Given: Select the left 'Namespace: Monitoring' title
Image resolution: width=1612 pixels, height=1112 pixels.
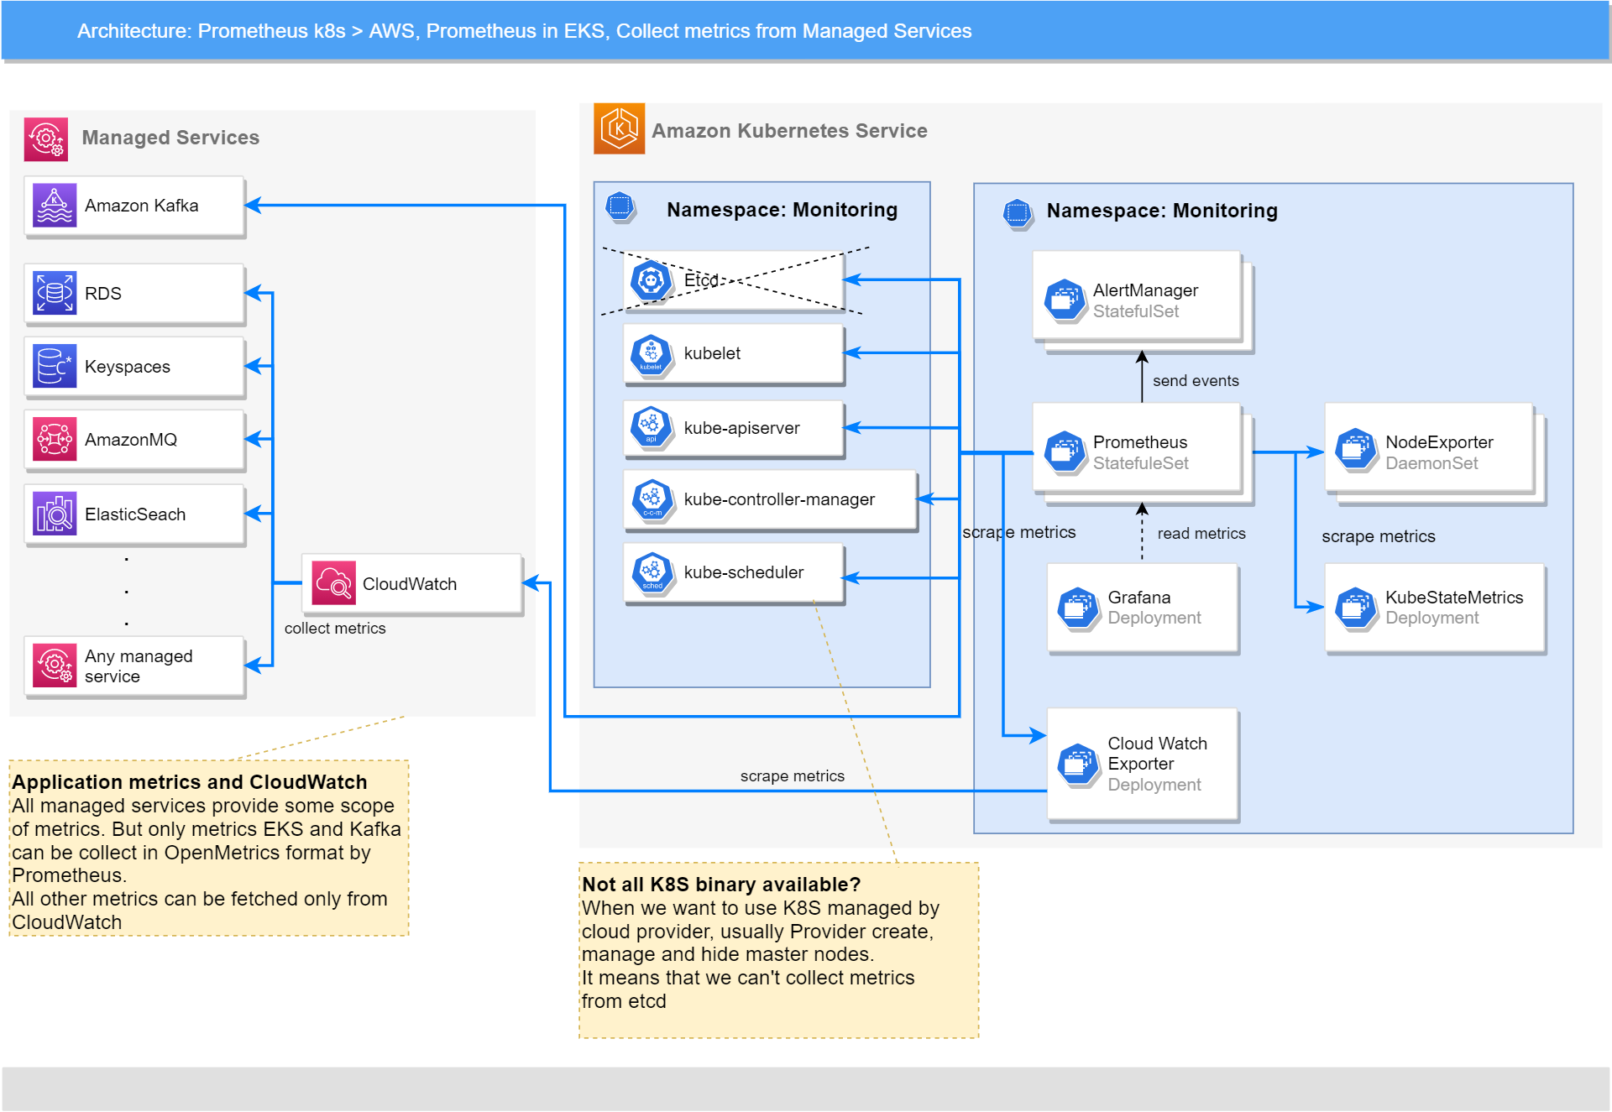Looking at the screenshot, I should click(782, 210).
